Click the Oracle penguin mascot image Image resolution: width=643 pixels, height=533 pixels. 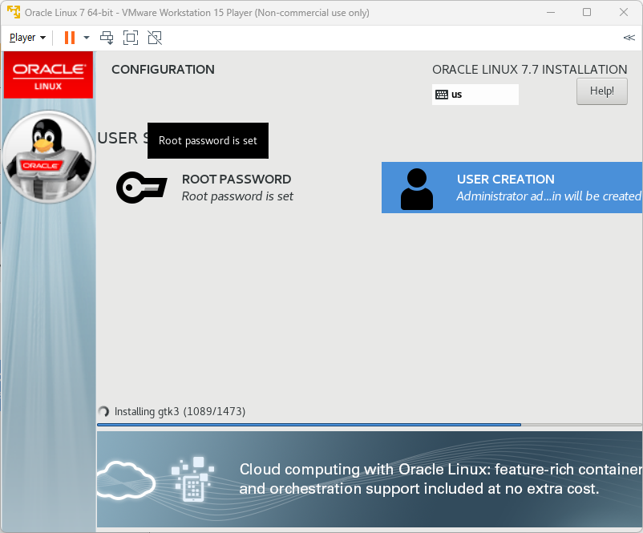[x=49, y=157]
